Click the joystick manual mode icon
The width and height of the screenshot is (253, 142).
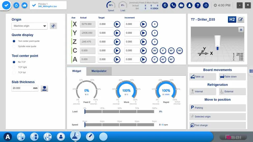[75, 135]
